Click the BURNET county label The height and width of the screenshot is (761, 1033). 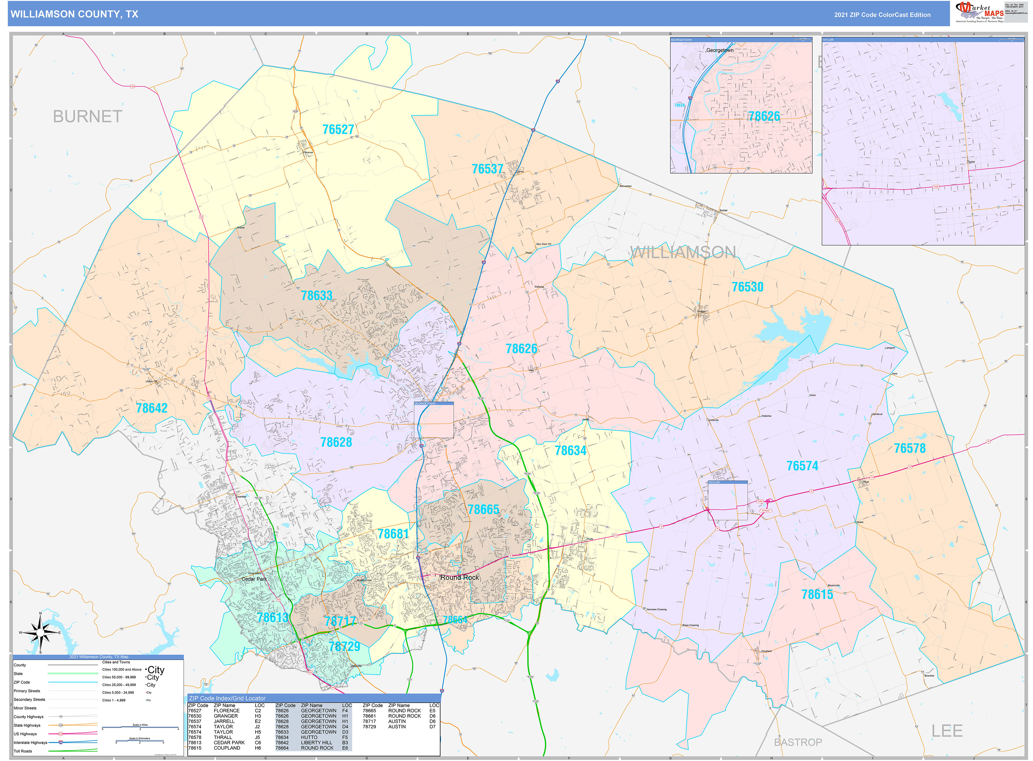[x=88, y=116]
